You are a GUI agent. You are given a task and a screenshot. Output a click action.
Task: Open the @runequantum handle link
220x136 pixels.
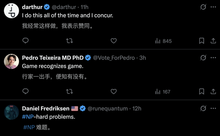(x=107, y=109)
